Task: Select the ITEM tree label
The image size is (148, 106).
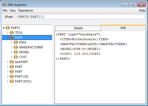Action: [x=22, y=43]
